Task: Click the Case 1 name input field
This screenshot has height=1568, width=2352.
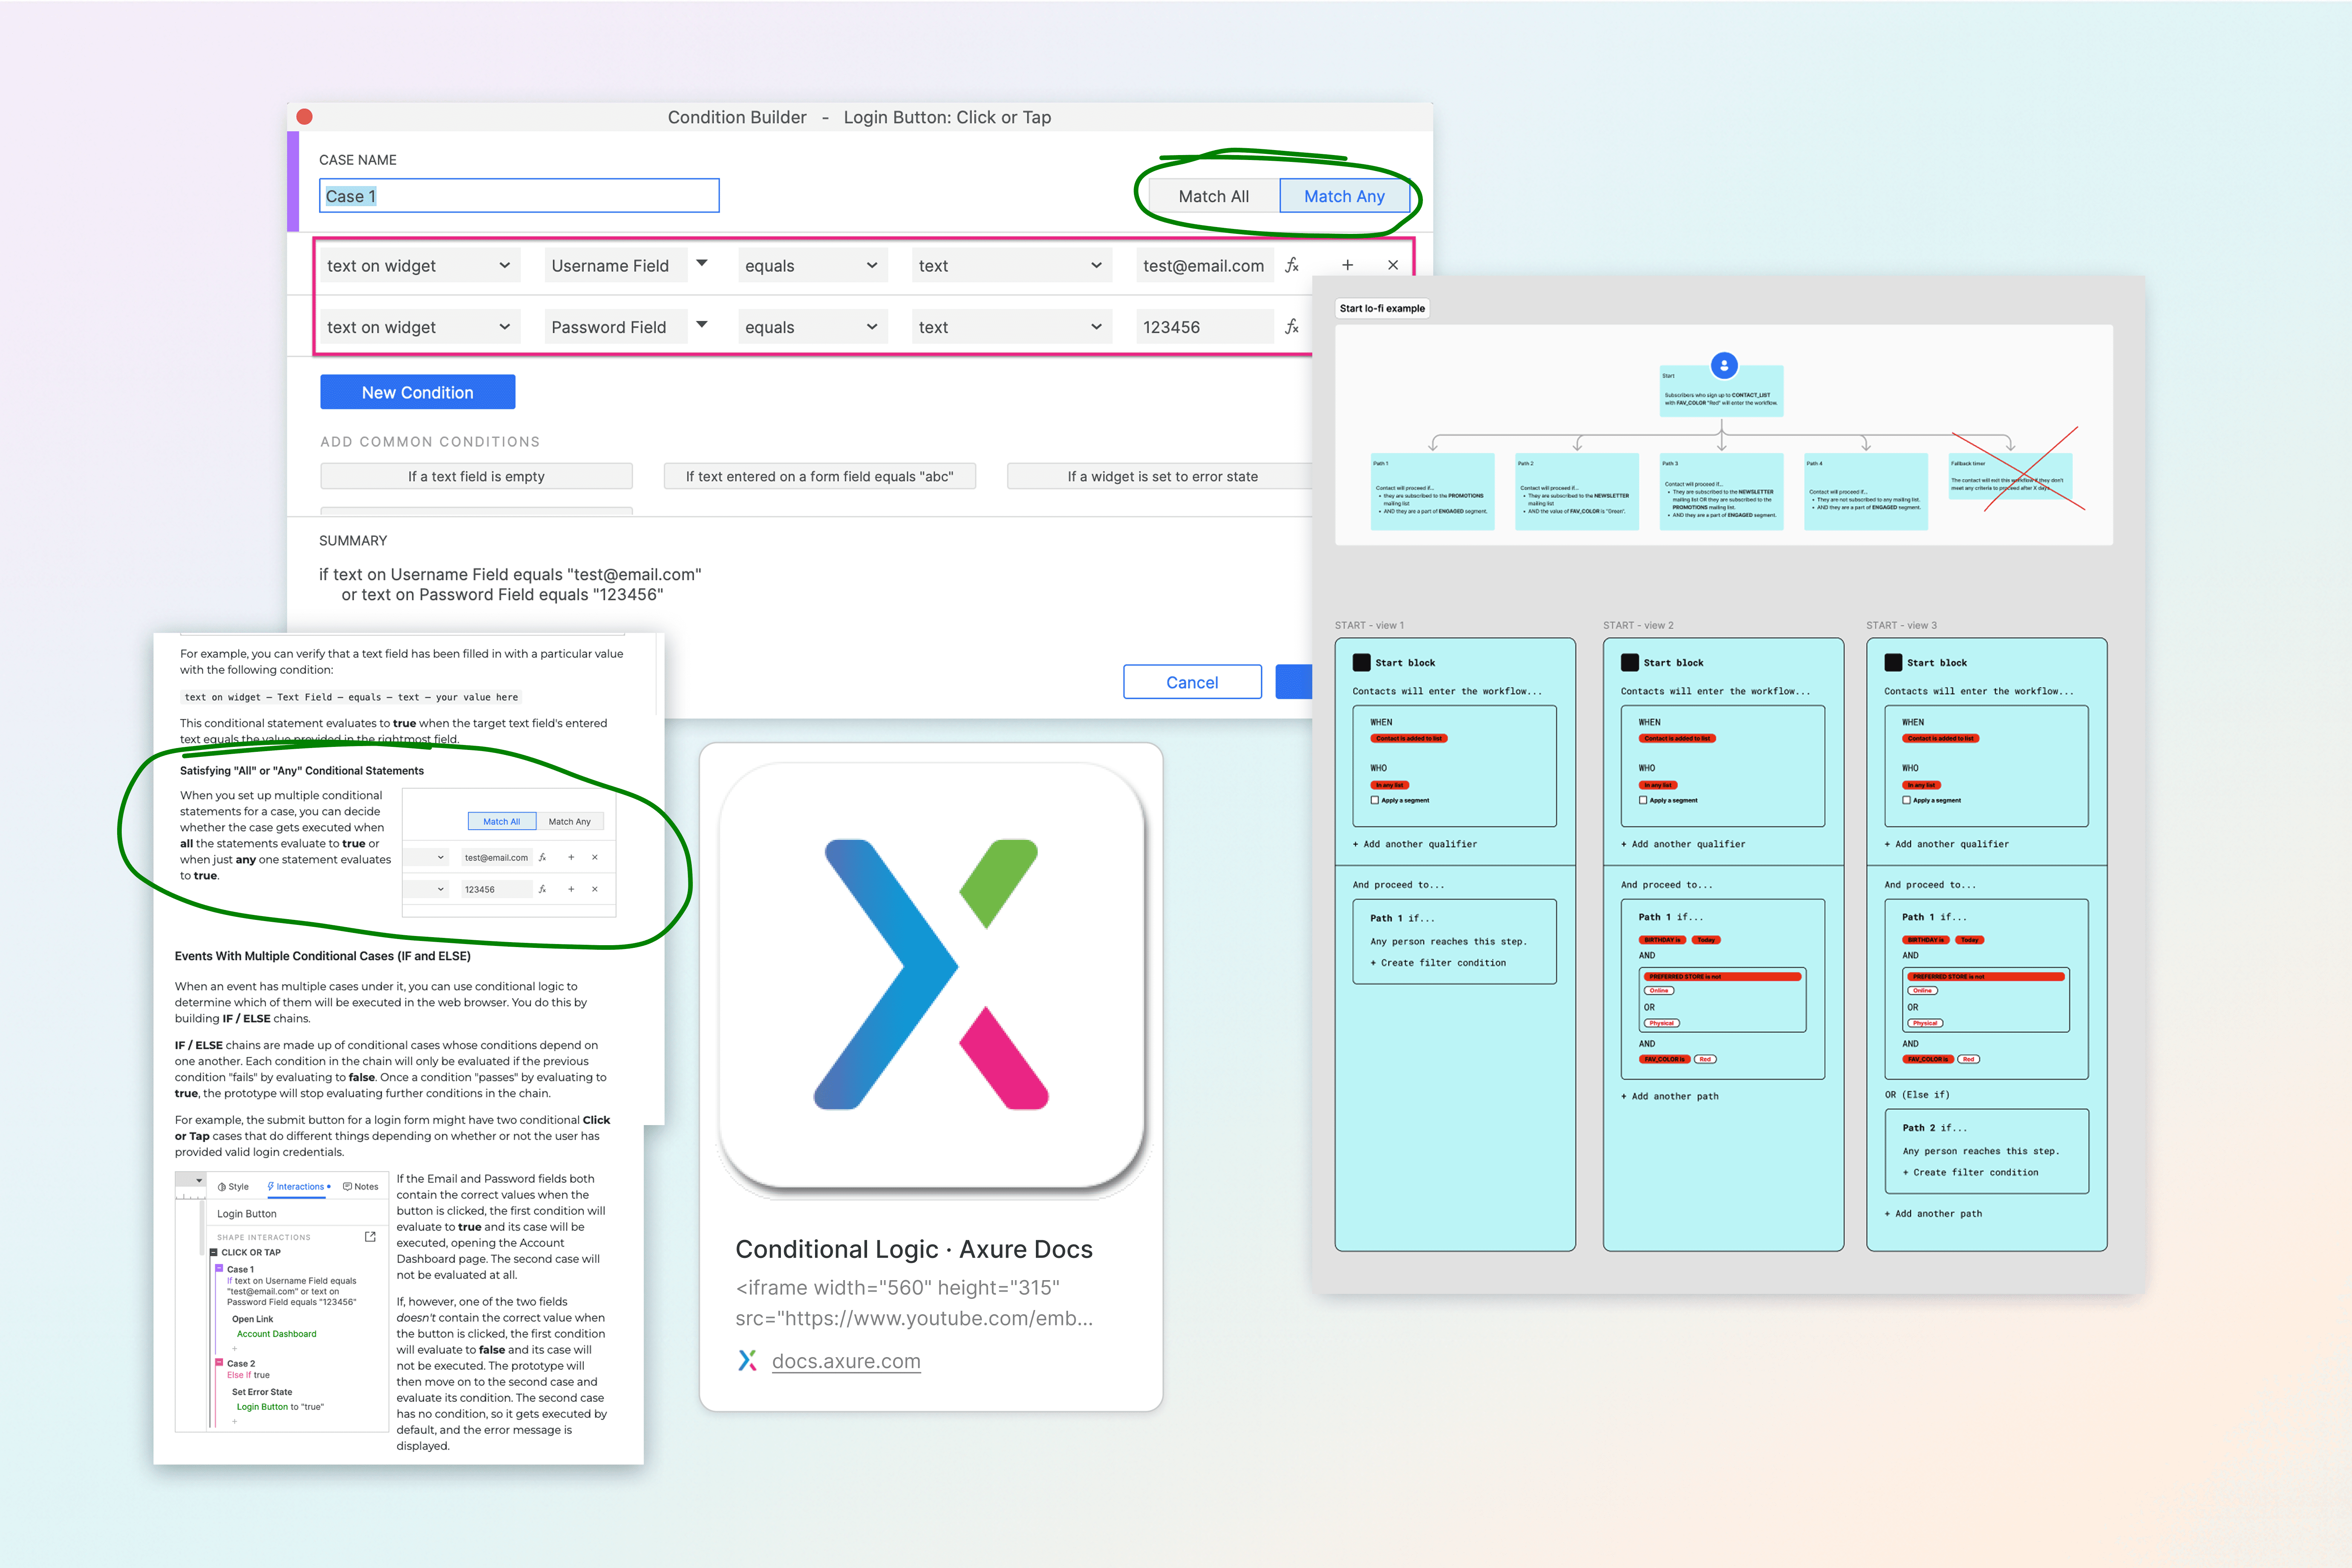Action: coord(519,196)
